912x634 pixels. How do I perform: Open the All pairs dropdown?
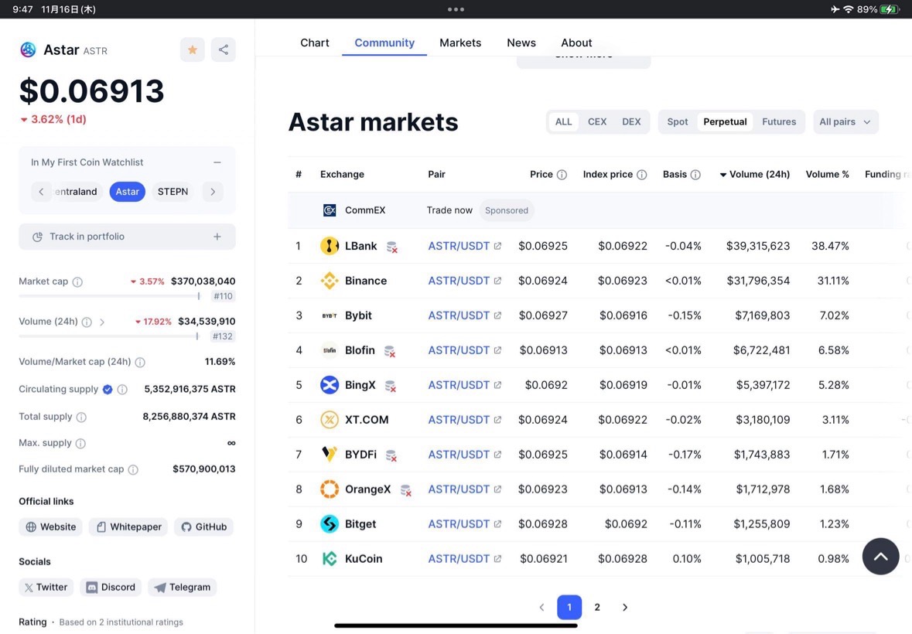click(845, 122)
